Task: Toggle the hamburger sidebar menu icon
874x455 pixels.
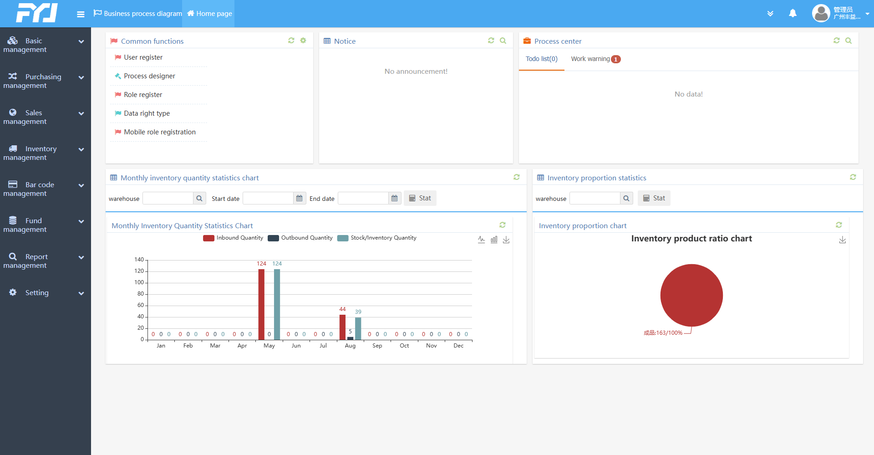Action: pyautogui.click(x=81, y=14)
